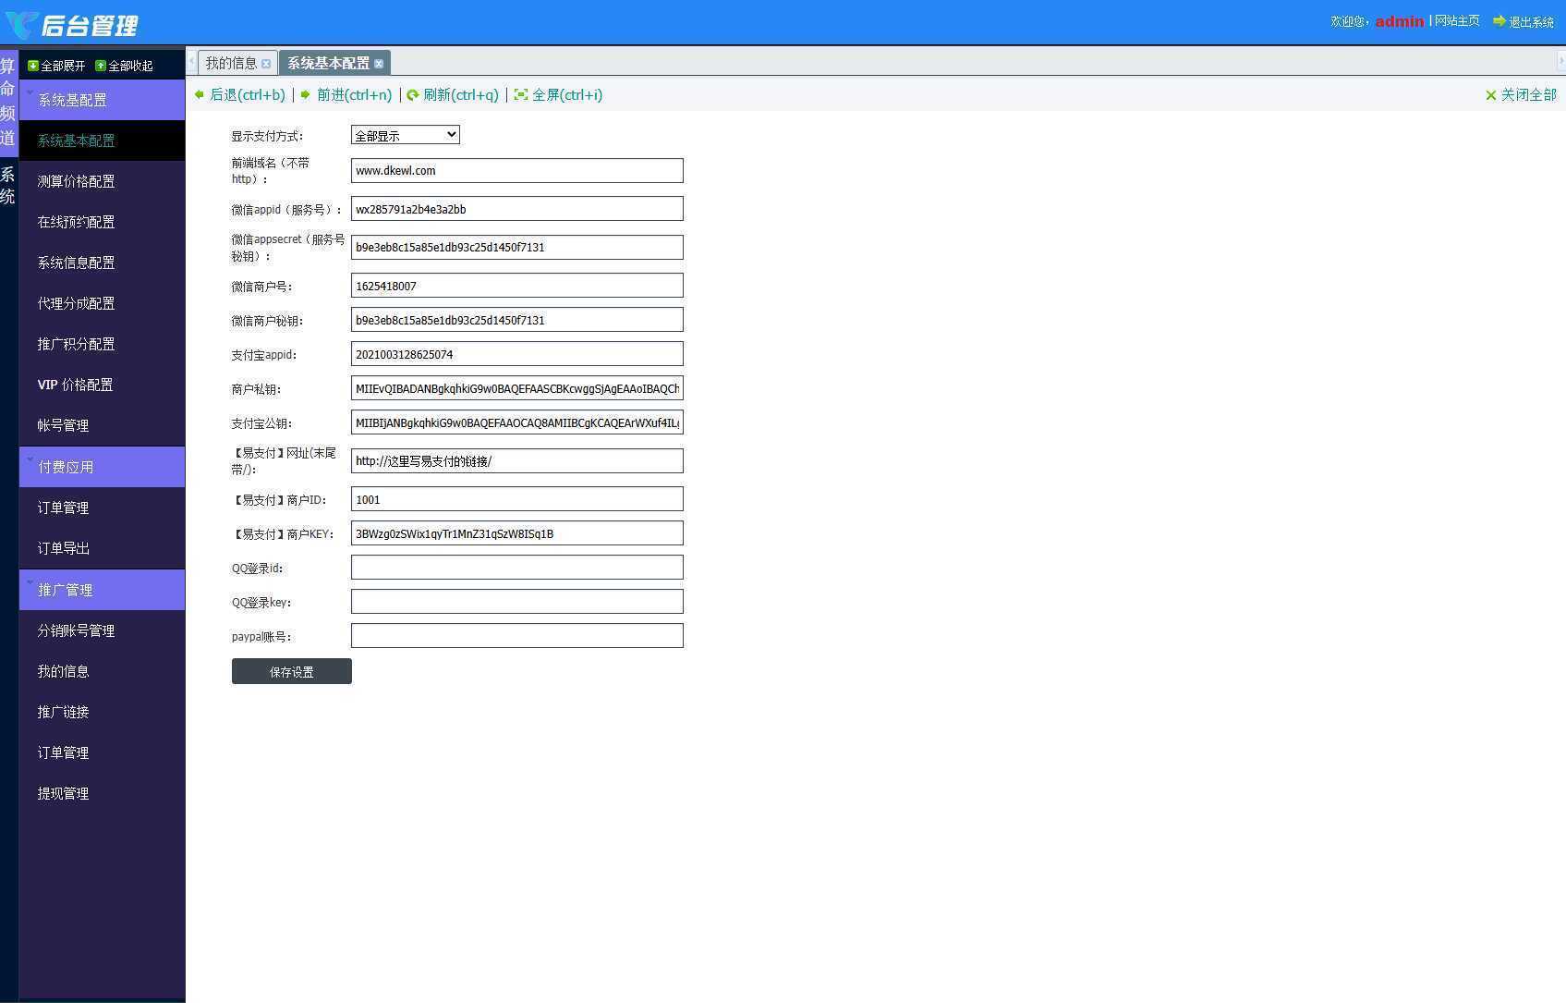
Task: Open 推广积分配置 menu item
Action: 102,344
